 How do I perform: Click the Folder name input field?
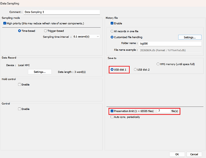coord(170,44)
